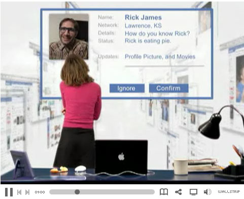Click the name Rick James

pos(143,17)
